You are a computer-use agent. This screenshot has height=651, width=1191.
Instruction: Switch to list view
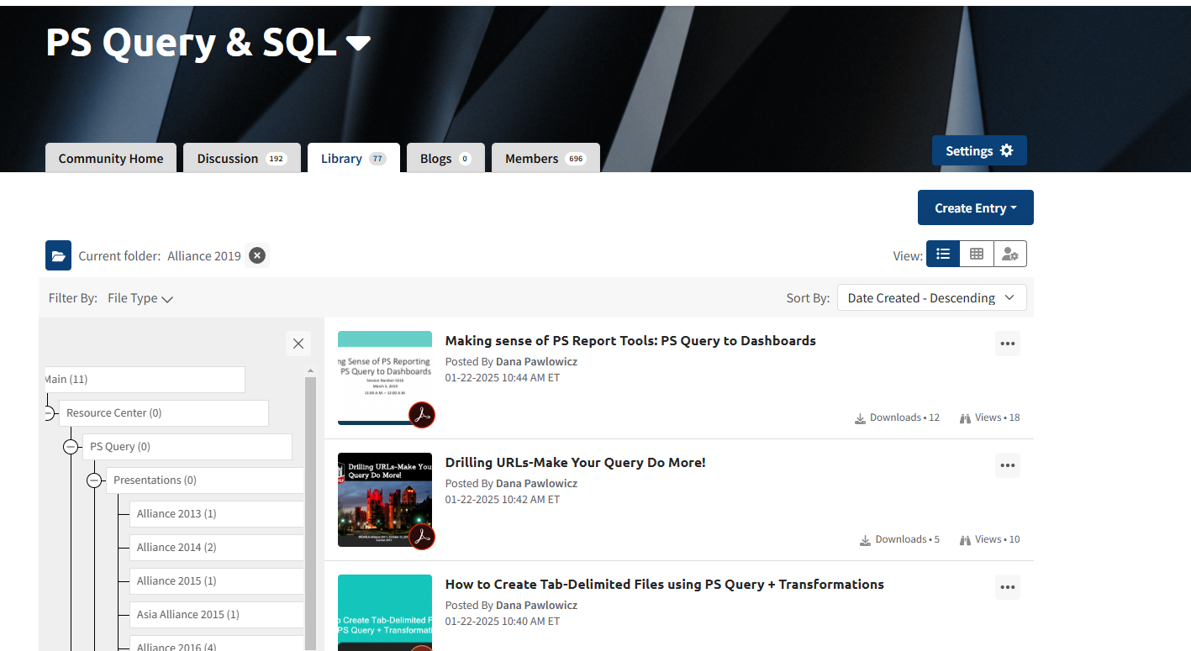pyautogui.click(x=943, y=254)
